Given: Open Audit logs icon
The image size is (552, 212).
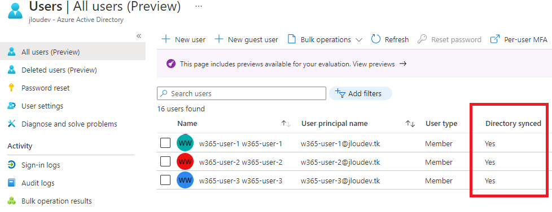Looking at the screenshot, I should pyautogui.click(x=12, y=183).
